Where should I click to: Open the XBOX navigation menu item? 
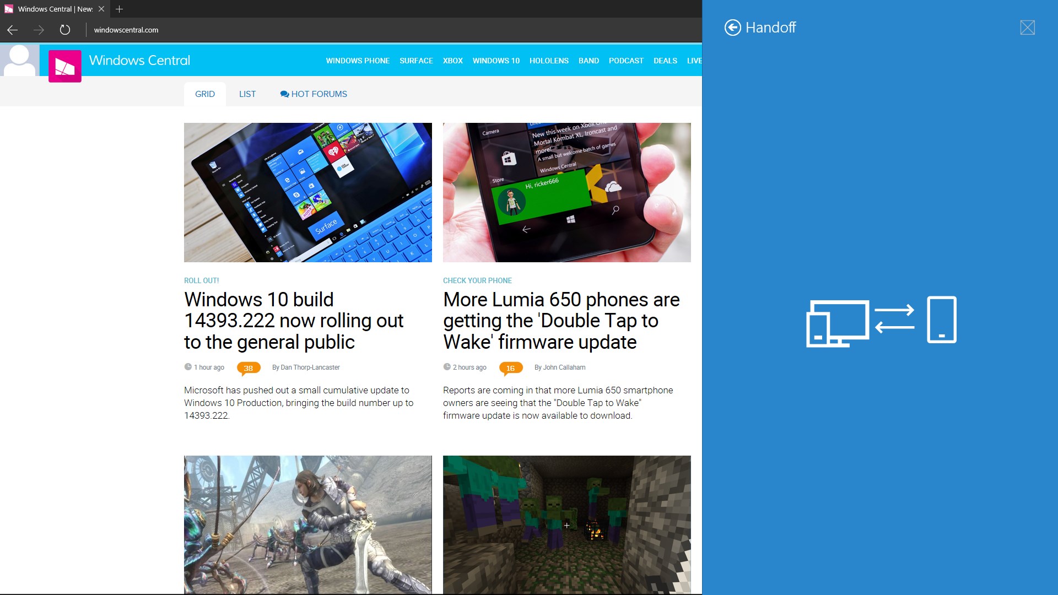click(453, 61)
